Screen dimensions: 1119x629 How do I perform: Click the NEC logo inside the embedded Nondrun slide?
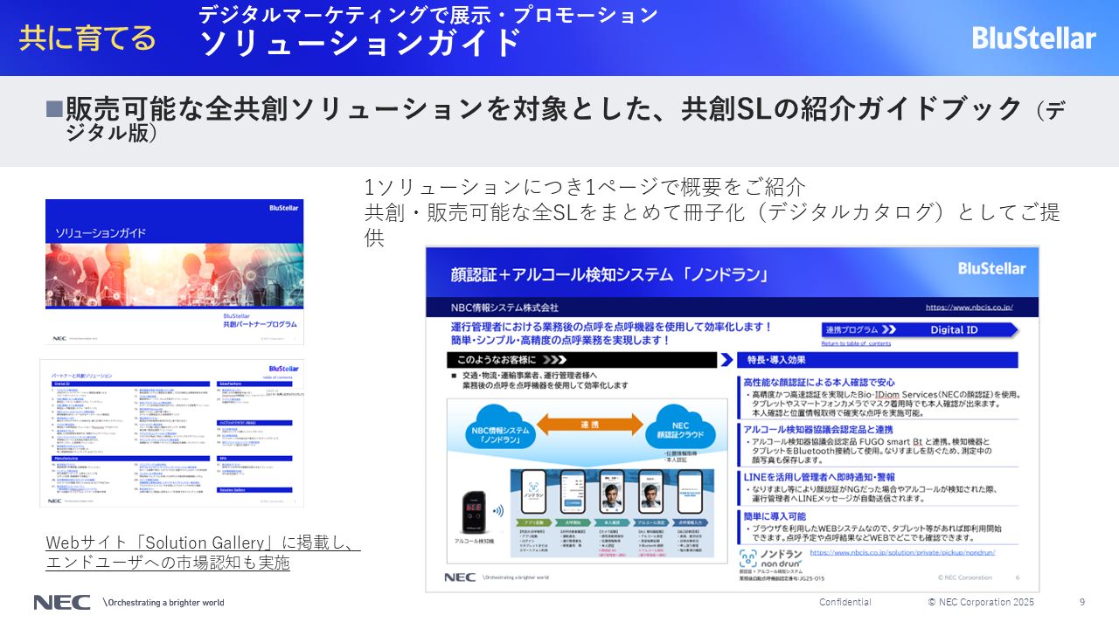(460, 577)
